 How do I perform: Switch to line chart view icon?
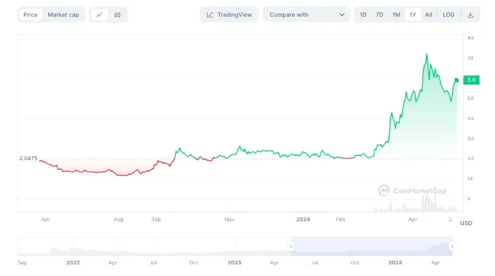tap(99, 15)
